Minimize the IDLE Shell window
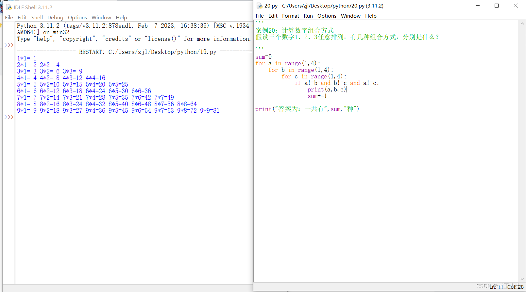This screenshot has height=292, width=526. tap(239, 7)
